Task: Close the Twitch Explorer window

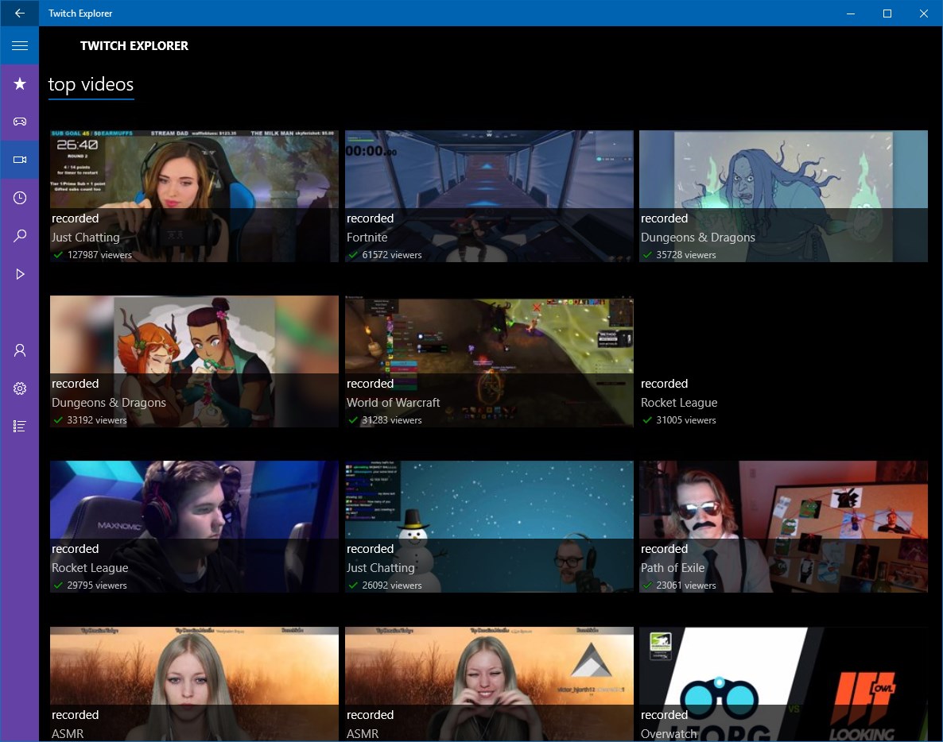Action: tap(924, 14)
